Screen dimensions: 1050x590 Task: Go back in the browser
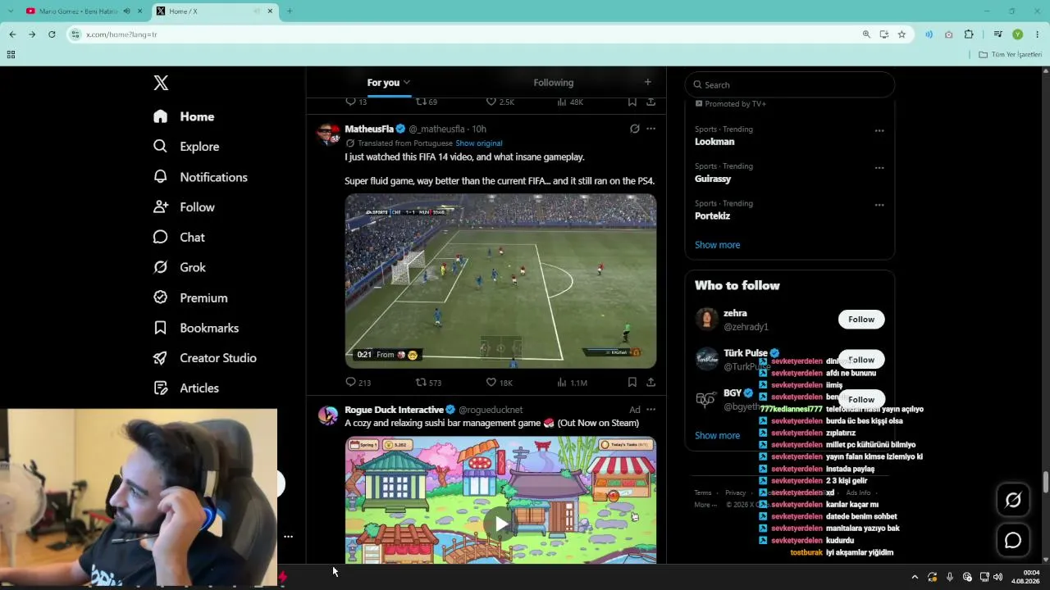[x=12, y=34]
